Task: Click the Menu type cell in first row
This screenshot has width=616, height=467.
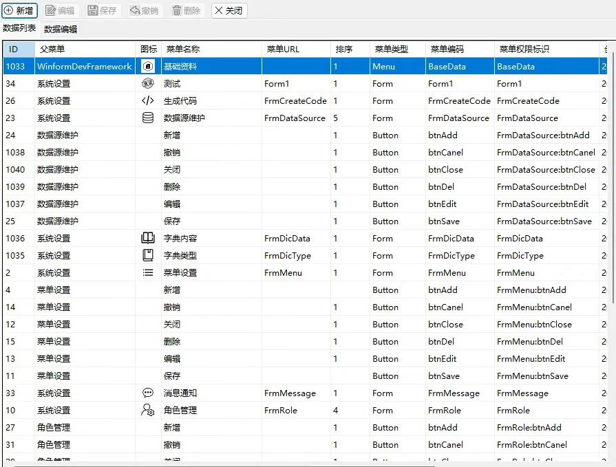Action: (x=398, y=66)
